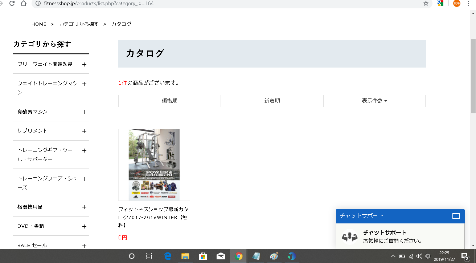Click the 0円 price text
Image resolution: width=476 pixels, height=263 pixels.
123,238
